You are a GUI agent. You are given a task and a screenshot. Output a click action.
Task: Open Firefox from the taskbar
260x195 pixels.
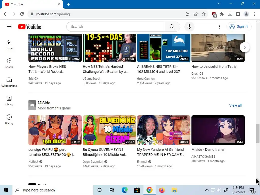pyautogui.click(x=162, y=190)
